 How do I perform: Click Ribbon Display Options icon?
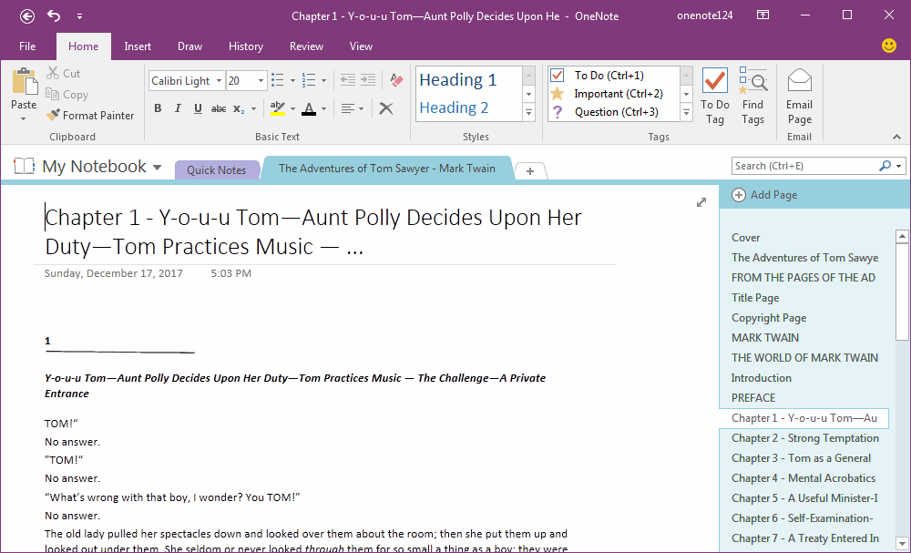coord(763,15)
